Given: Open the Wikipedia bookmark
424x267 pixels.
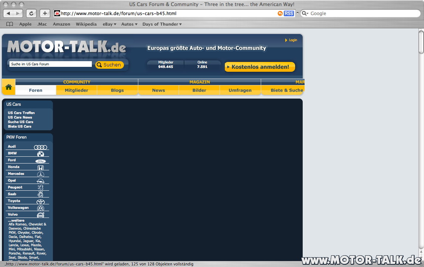Looking at the screenshot, I should click(86, 24).
